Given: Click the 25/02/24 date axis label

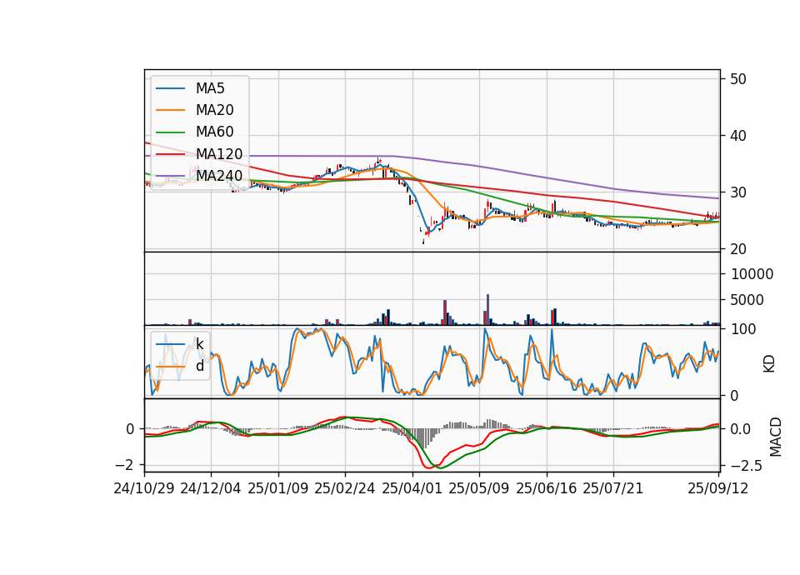Looking at the screenshot, I should click(x=345, y=488).
